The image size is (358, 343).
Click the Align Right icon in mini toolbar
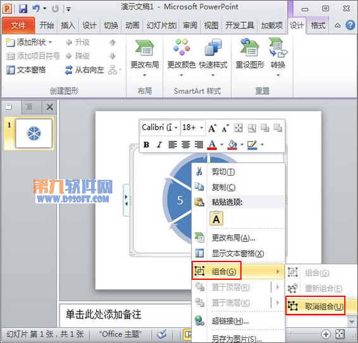point(199,145)
